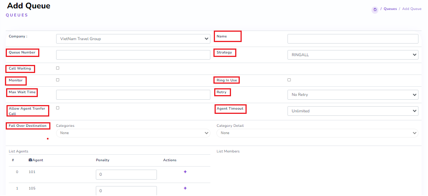This screenshot has height=196, width=428.
Task: Click the home icon in breadcrumb
Action: tap(375, 10)
